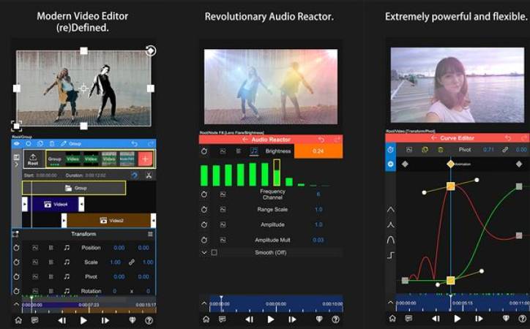Click the red plus add-layer button
This screenshot has height=329, width=530.
145,159
